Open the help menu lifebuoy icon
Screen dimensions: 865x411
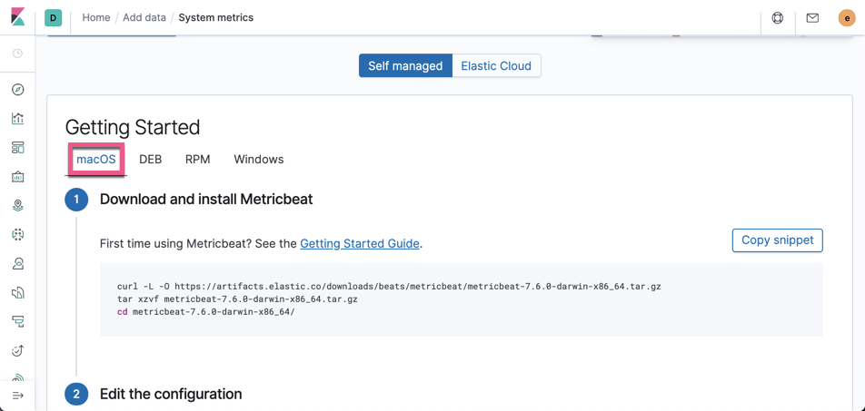coord(778,17)
